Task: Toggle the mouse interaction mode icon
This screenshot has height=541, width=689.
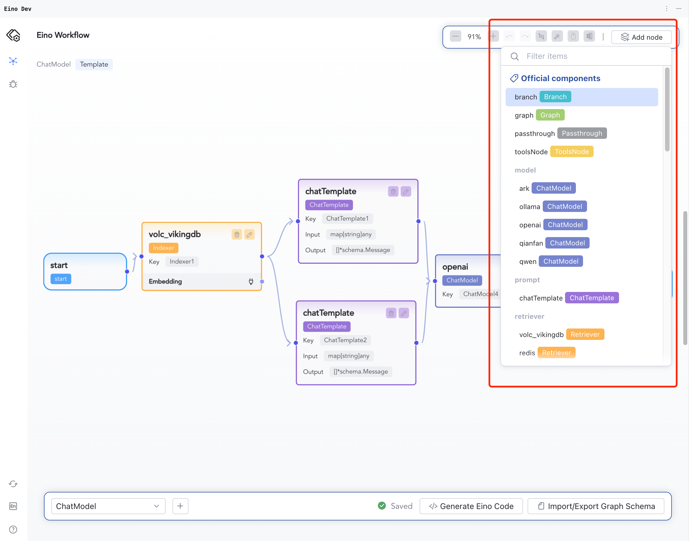Action: click(573, 37)
